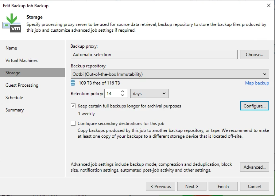Click the VM backup job wizard icon
This screenshot has width=275, height=196.
[12, 23]
